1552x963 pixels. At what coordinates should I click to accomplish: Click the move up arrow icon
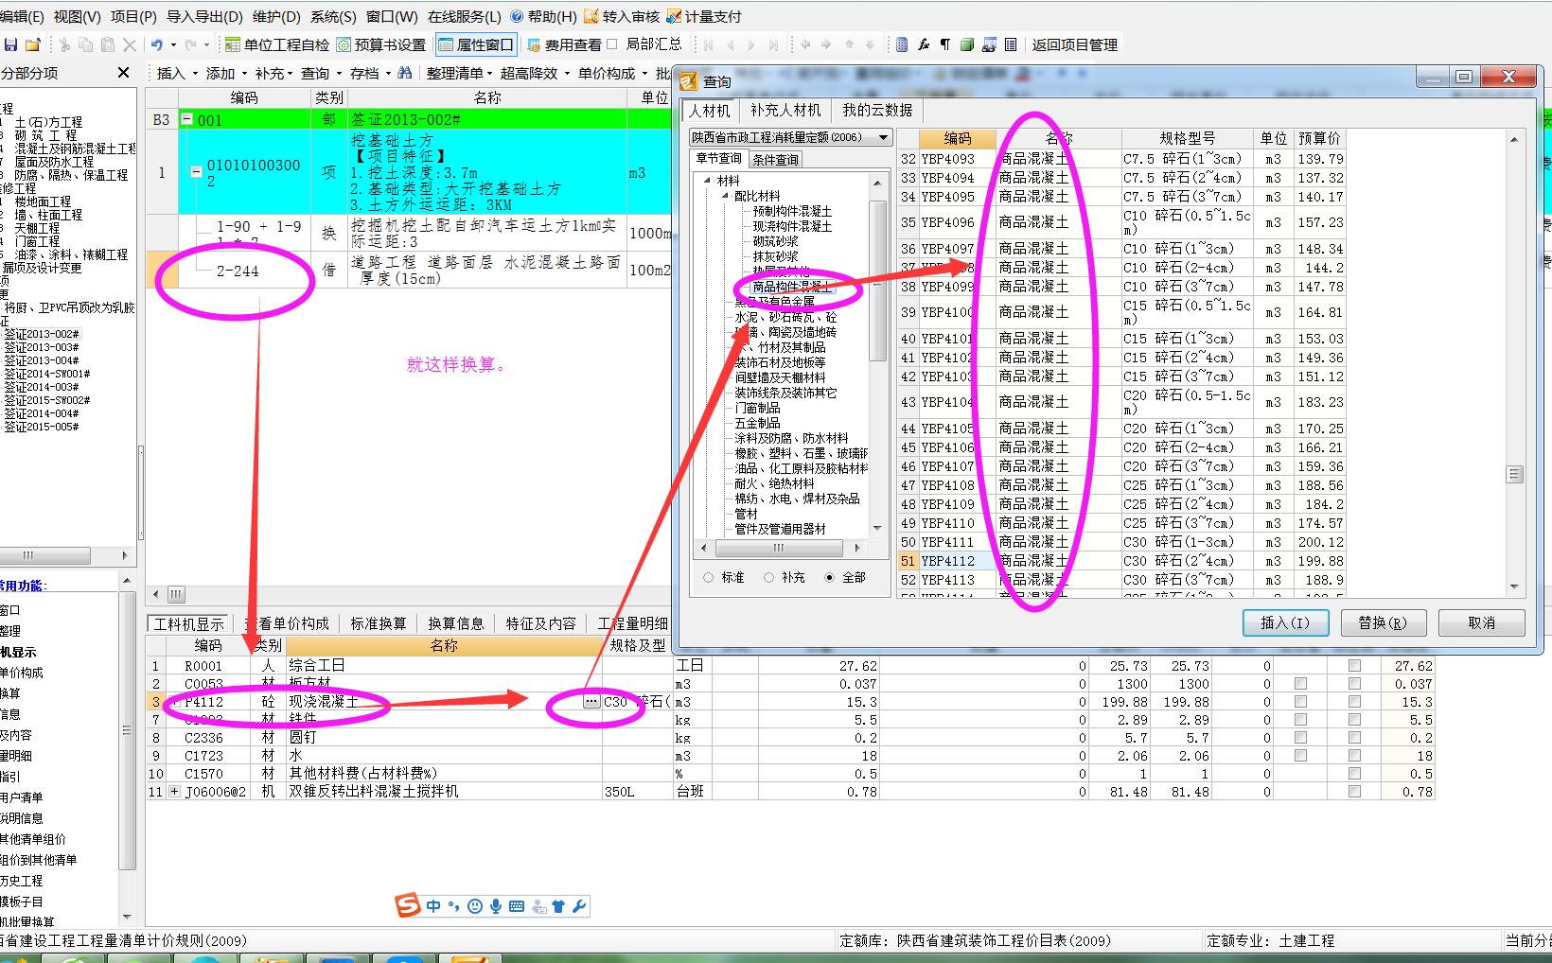click(849, 44)
